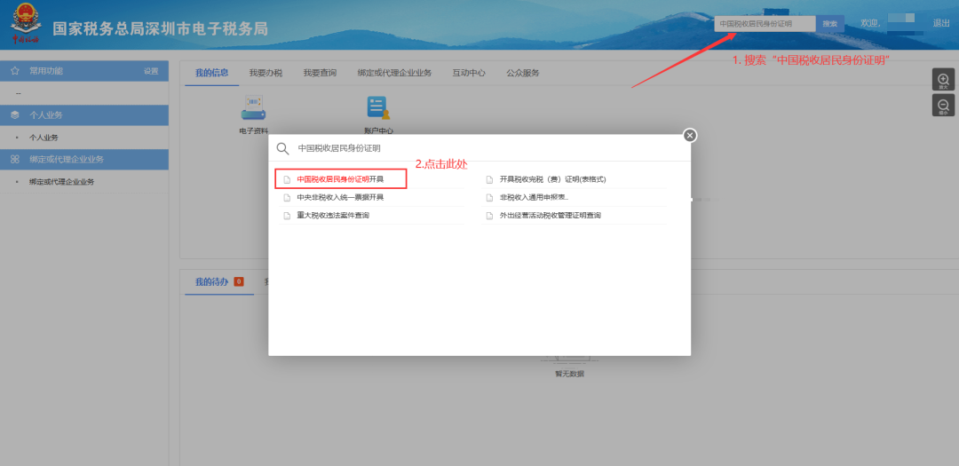
Task: Click the 搜索 button in header
Action: coord(829,24)
